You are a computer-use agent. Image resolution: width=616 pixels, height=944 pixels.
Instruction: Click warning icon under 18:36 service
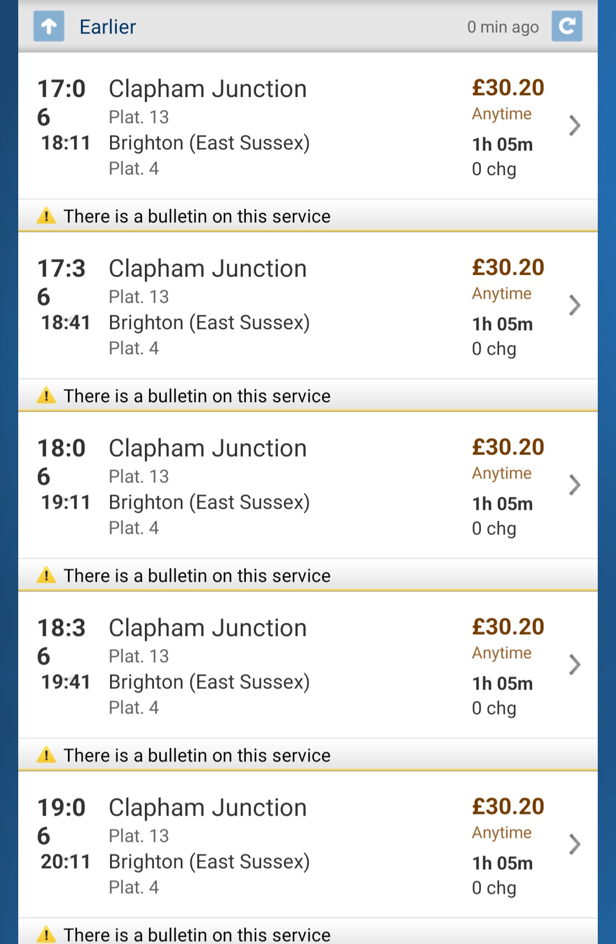coord(46,755)
